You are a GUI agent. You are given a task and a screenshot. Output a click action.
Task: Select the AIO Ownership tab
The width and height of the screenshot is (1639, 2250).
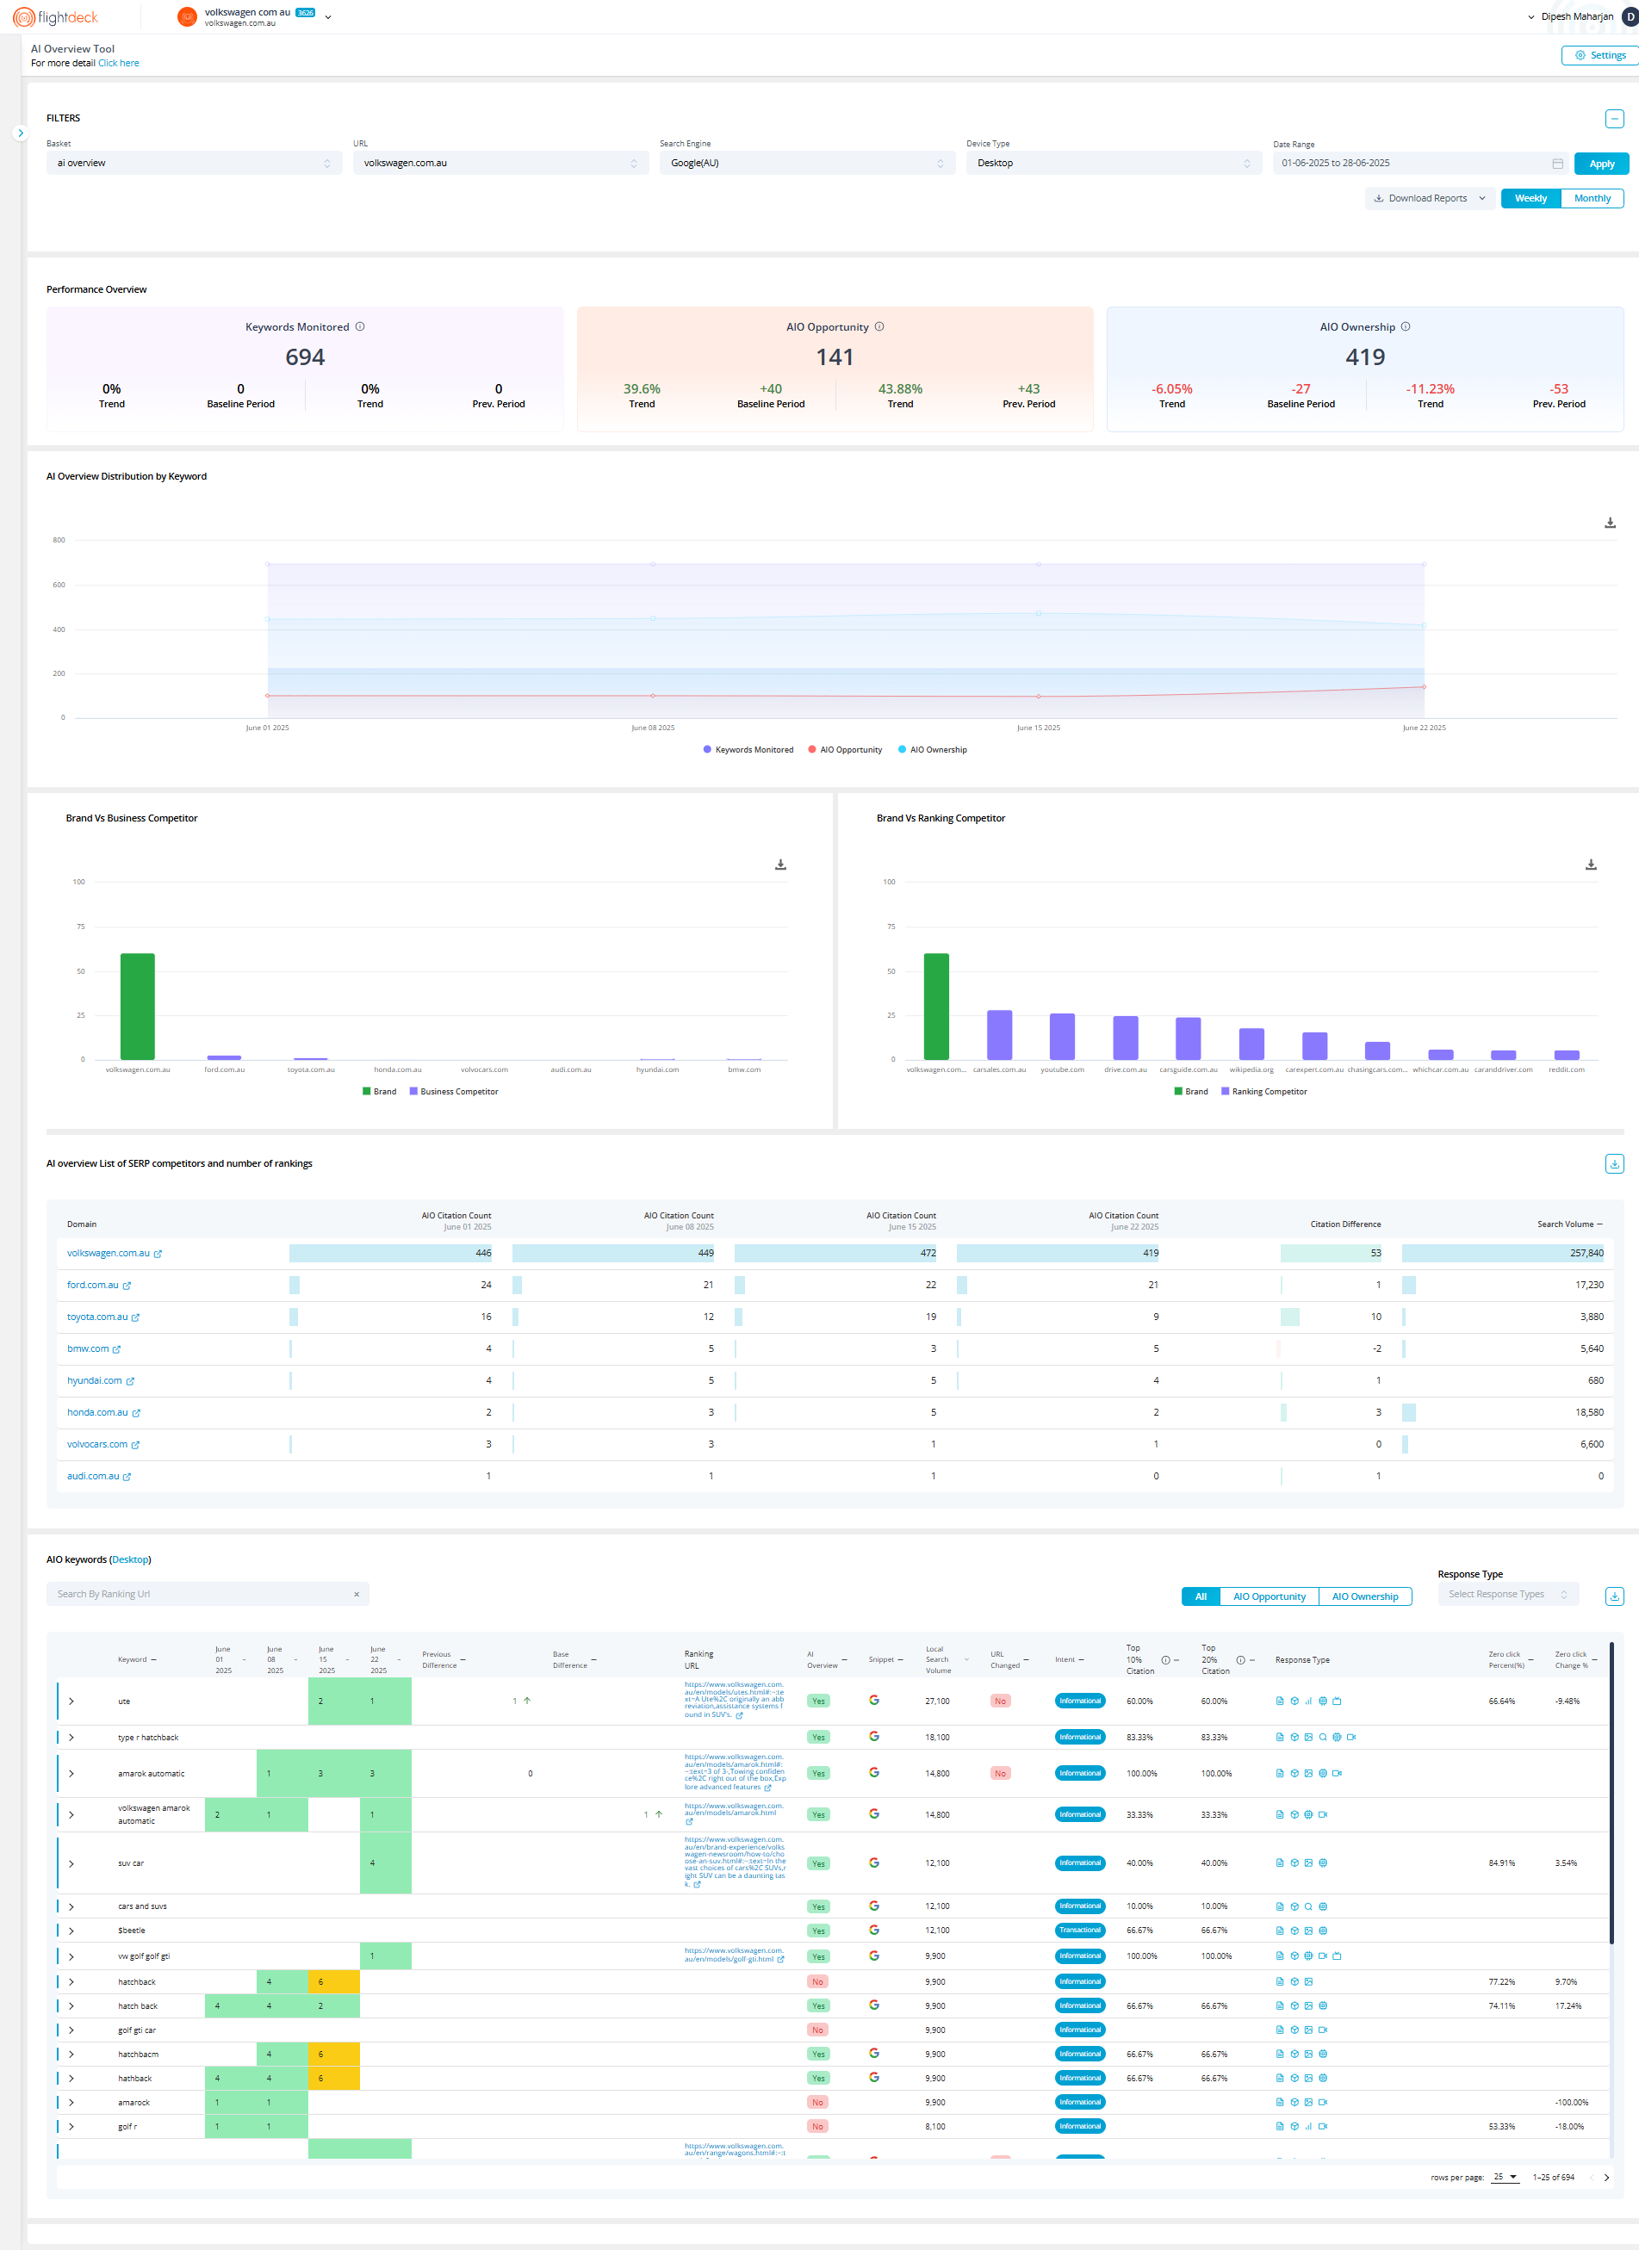tap(1365, 1597)
